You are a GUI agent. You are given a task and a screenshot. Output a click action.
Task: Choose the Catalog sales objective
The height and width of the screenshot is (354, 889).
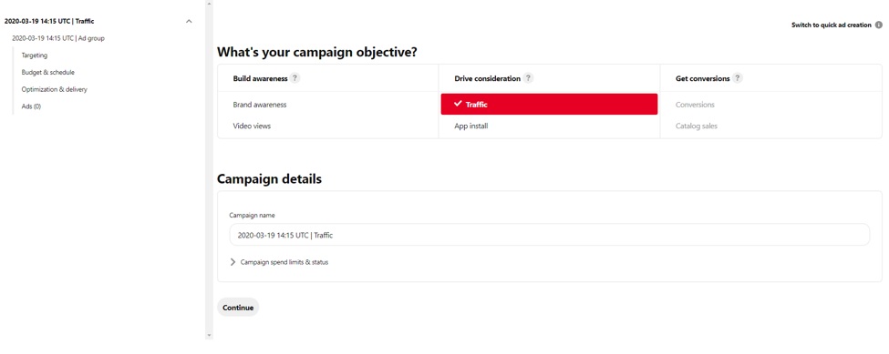coord(697,126)
